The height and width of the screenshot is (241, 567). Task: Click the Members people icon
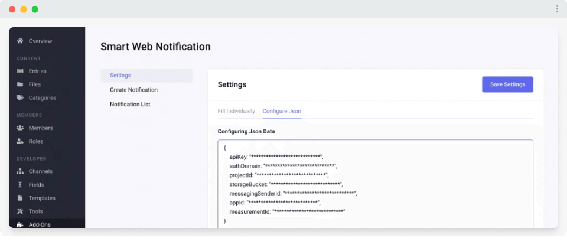pyautogui.click(x=20, y=128)
